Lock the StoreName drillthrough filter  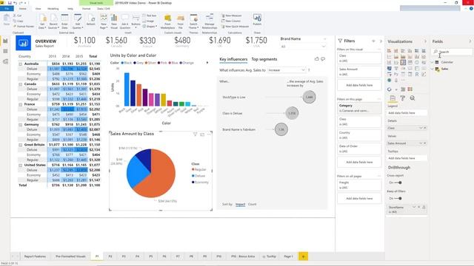(x=424, y=207)
